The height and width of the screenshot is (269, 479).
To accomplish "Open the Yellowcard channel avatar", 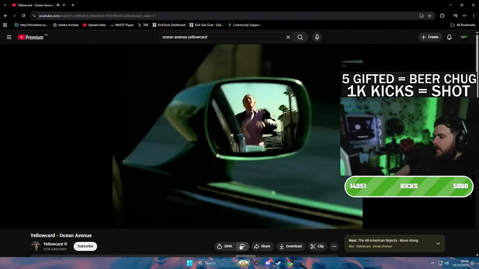I will point(36,246).
